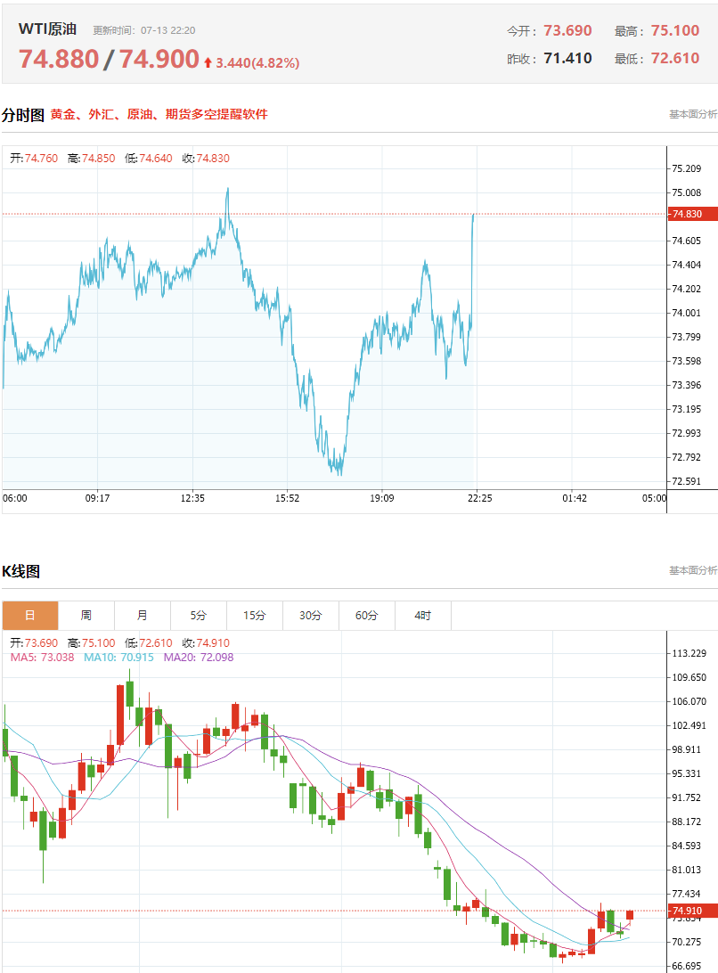This screenshot has width=718, height=973.
Task: Click 昨收 value 71.410
Action: pos(567,58)
